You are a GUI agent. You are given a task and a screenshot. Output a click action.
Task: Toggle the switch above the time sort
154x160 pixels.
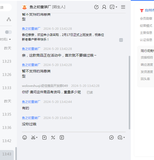pyautogui.click(x=8, y=32)
